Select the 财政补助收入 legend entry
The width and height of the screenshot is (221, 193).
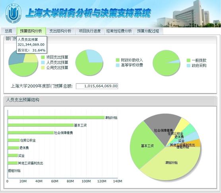(130, 60)
